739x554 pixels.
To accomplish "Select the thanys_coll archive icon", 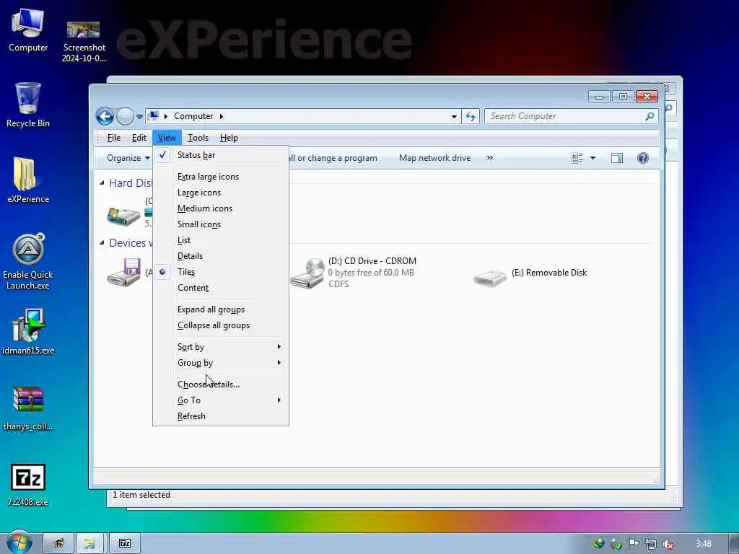I will click(28, 408).
